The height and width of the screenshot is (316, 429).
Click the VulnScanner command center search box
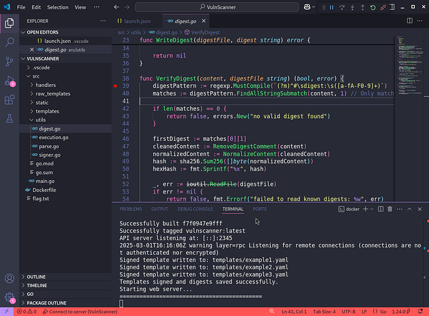[x=217, y=7]
